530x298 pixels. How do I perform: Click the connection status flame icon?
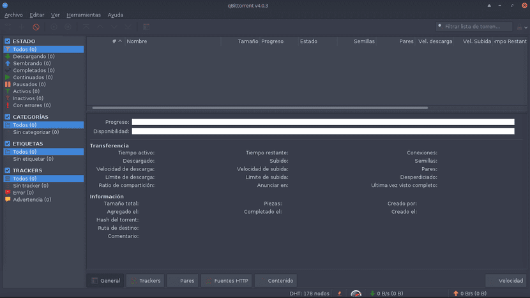(339, 293)
